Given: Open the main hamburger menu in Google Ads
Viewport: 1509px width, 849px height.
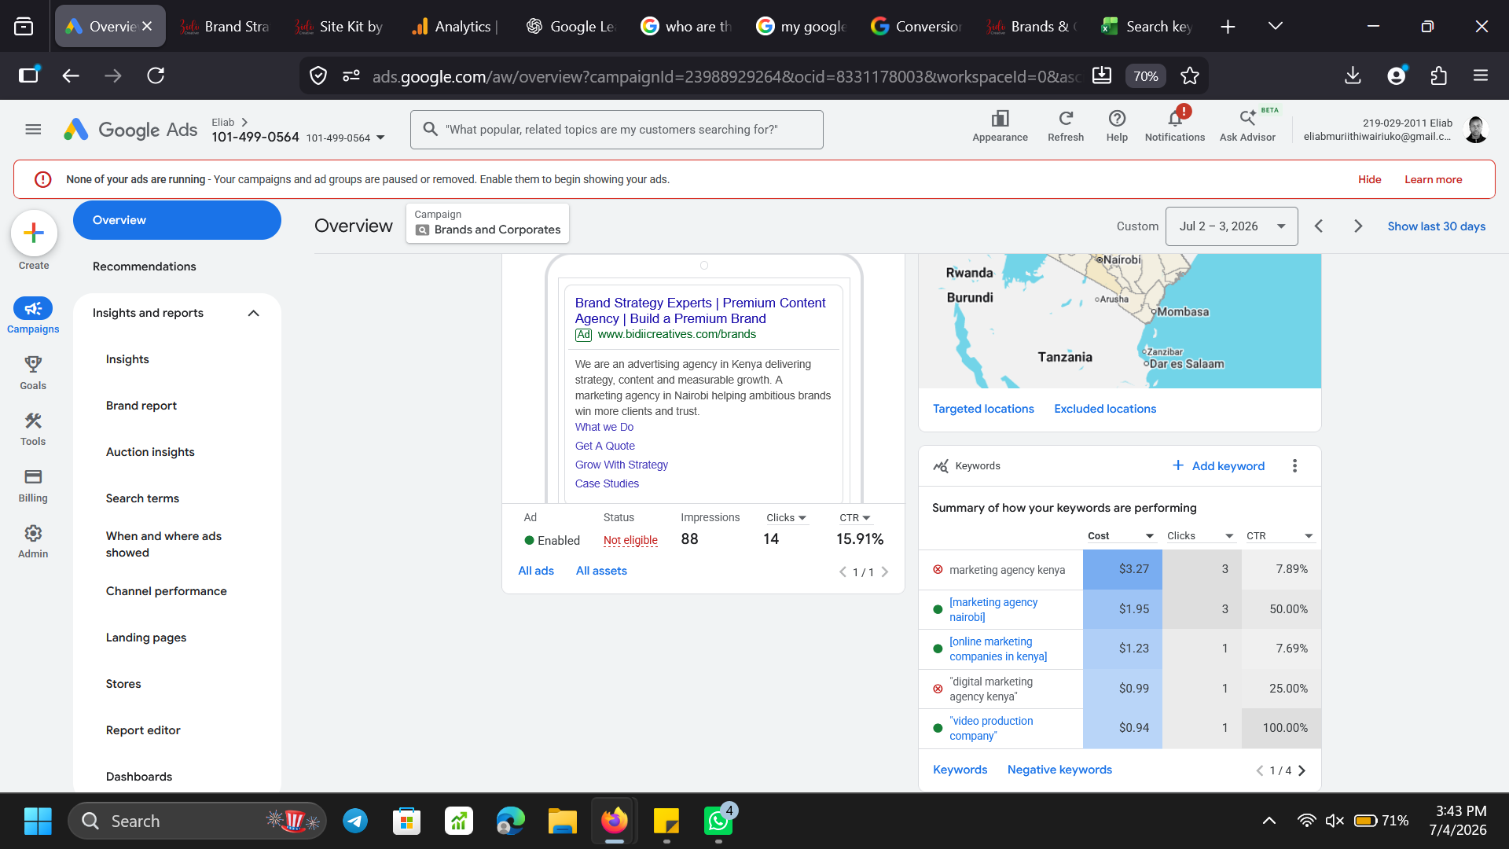Looking at the screenshot, I should click(x=33, y=129).
